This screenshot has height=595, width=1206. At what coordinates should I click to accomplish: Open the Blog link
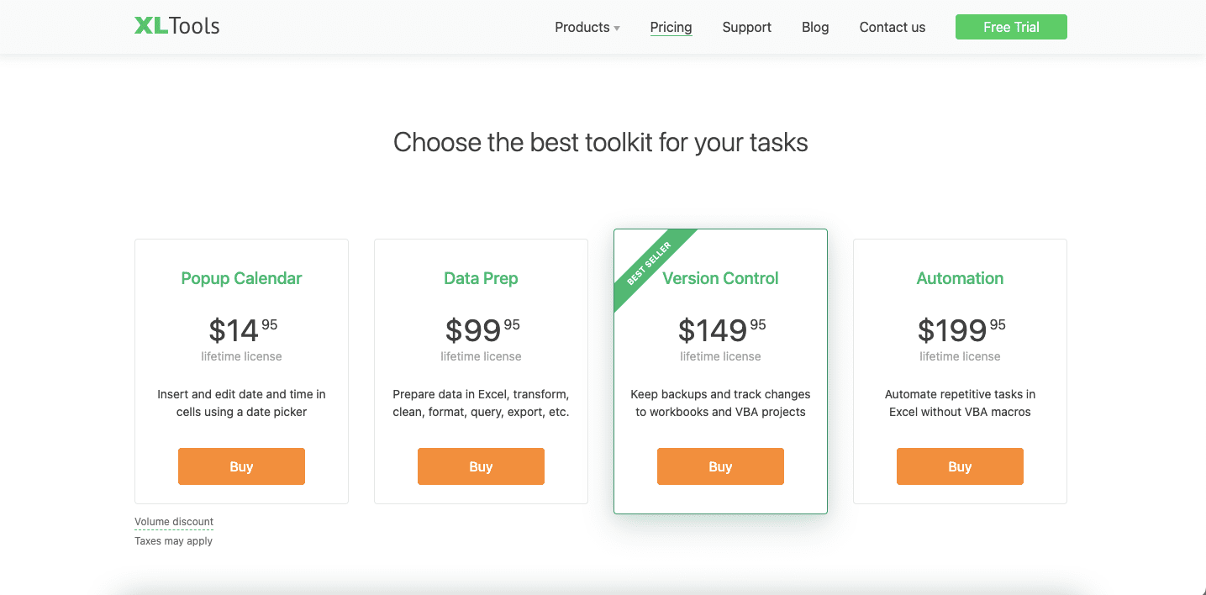pos(815,27)
